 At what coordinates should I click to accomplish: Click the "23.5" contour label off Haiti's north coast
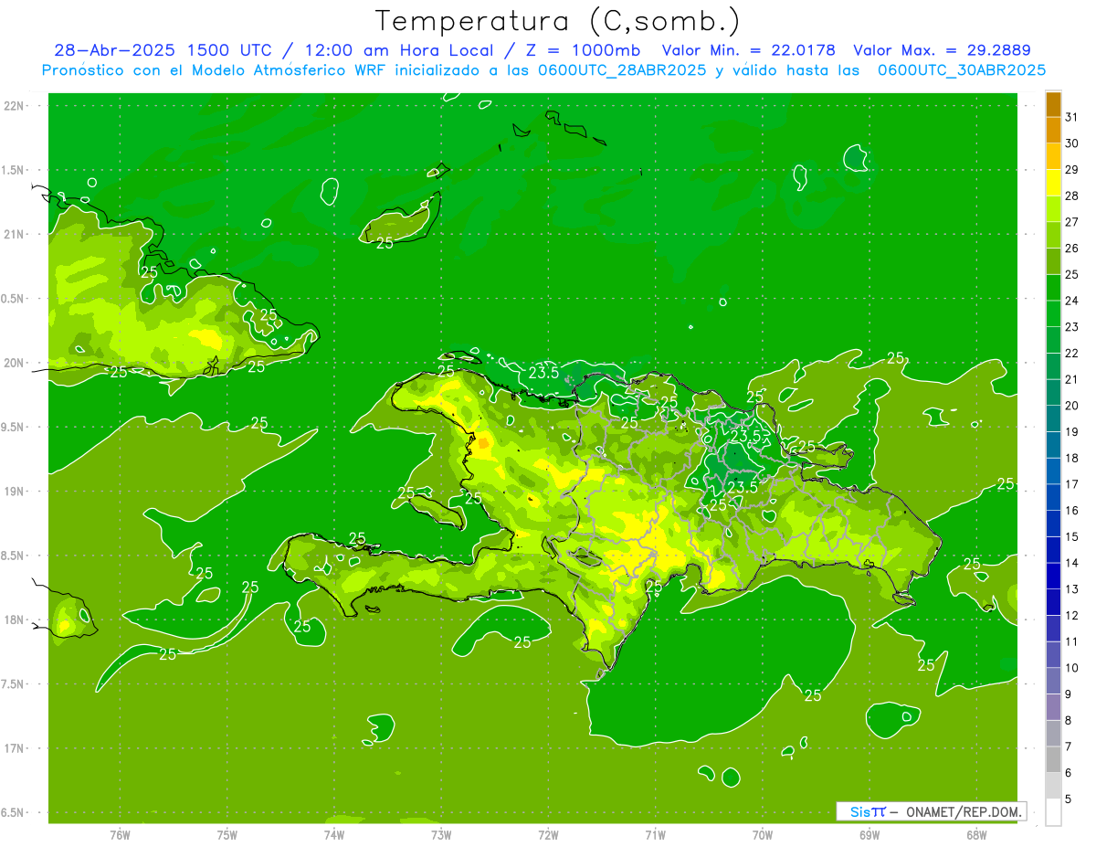pyautogui.click(x=544, y=372)
